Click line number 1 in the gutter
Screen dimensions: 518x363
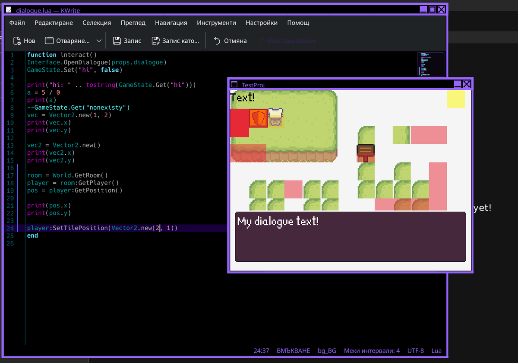click(x=12, y=55)
